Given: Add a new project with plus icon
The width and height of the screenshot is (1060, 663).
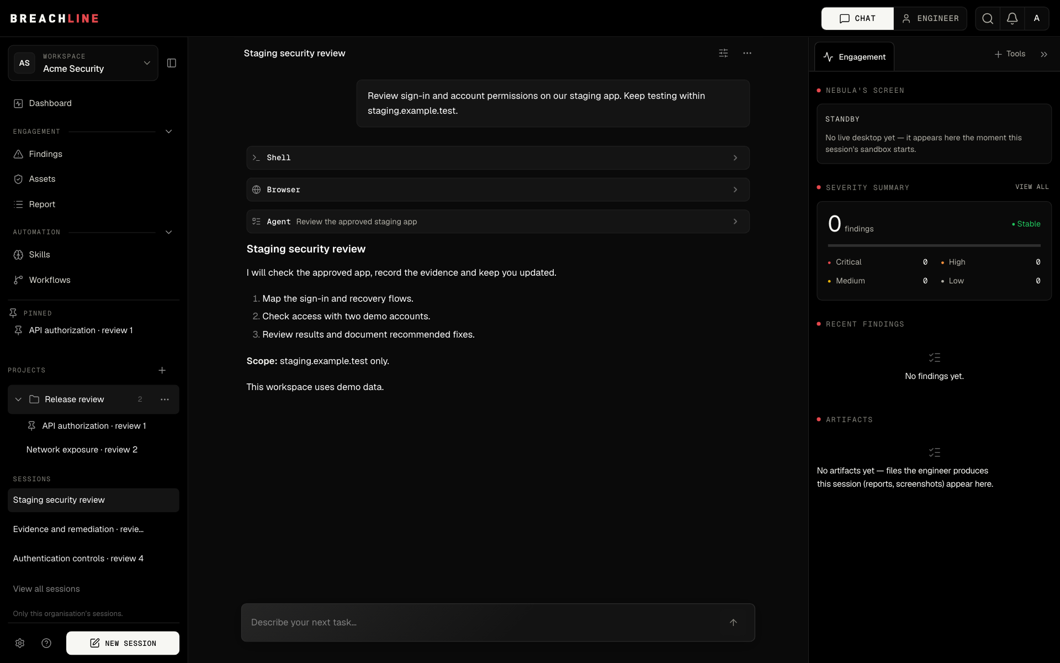Looking at the screenshot, I should (162, 370).
